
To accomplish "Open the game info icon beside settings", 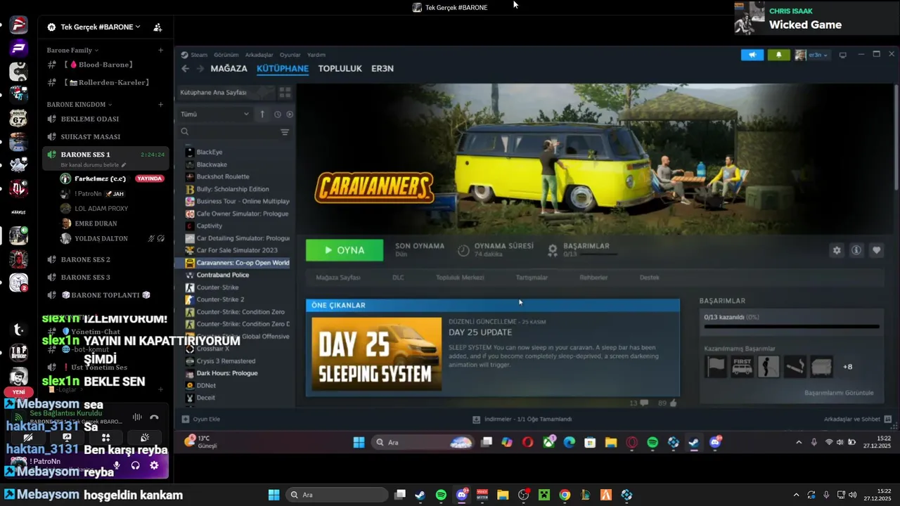I will [856, 250].
